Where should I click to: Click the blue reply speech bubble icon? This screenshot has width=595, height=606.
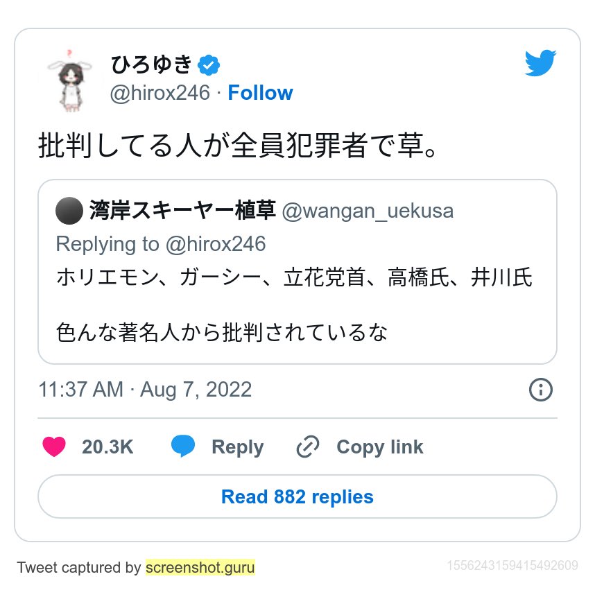(183, 446)
